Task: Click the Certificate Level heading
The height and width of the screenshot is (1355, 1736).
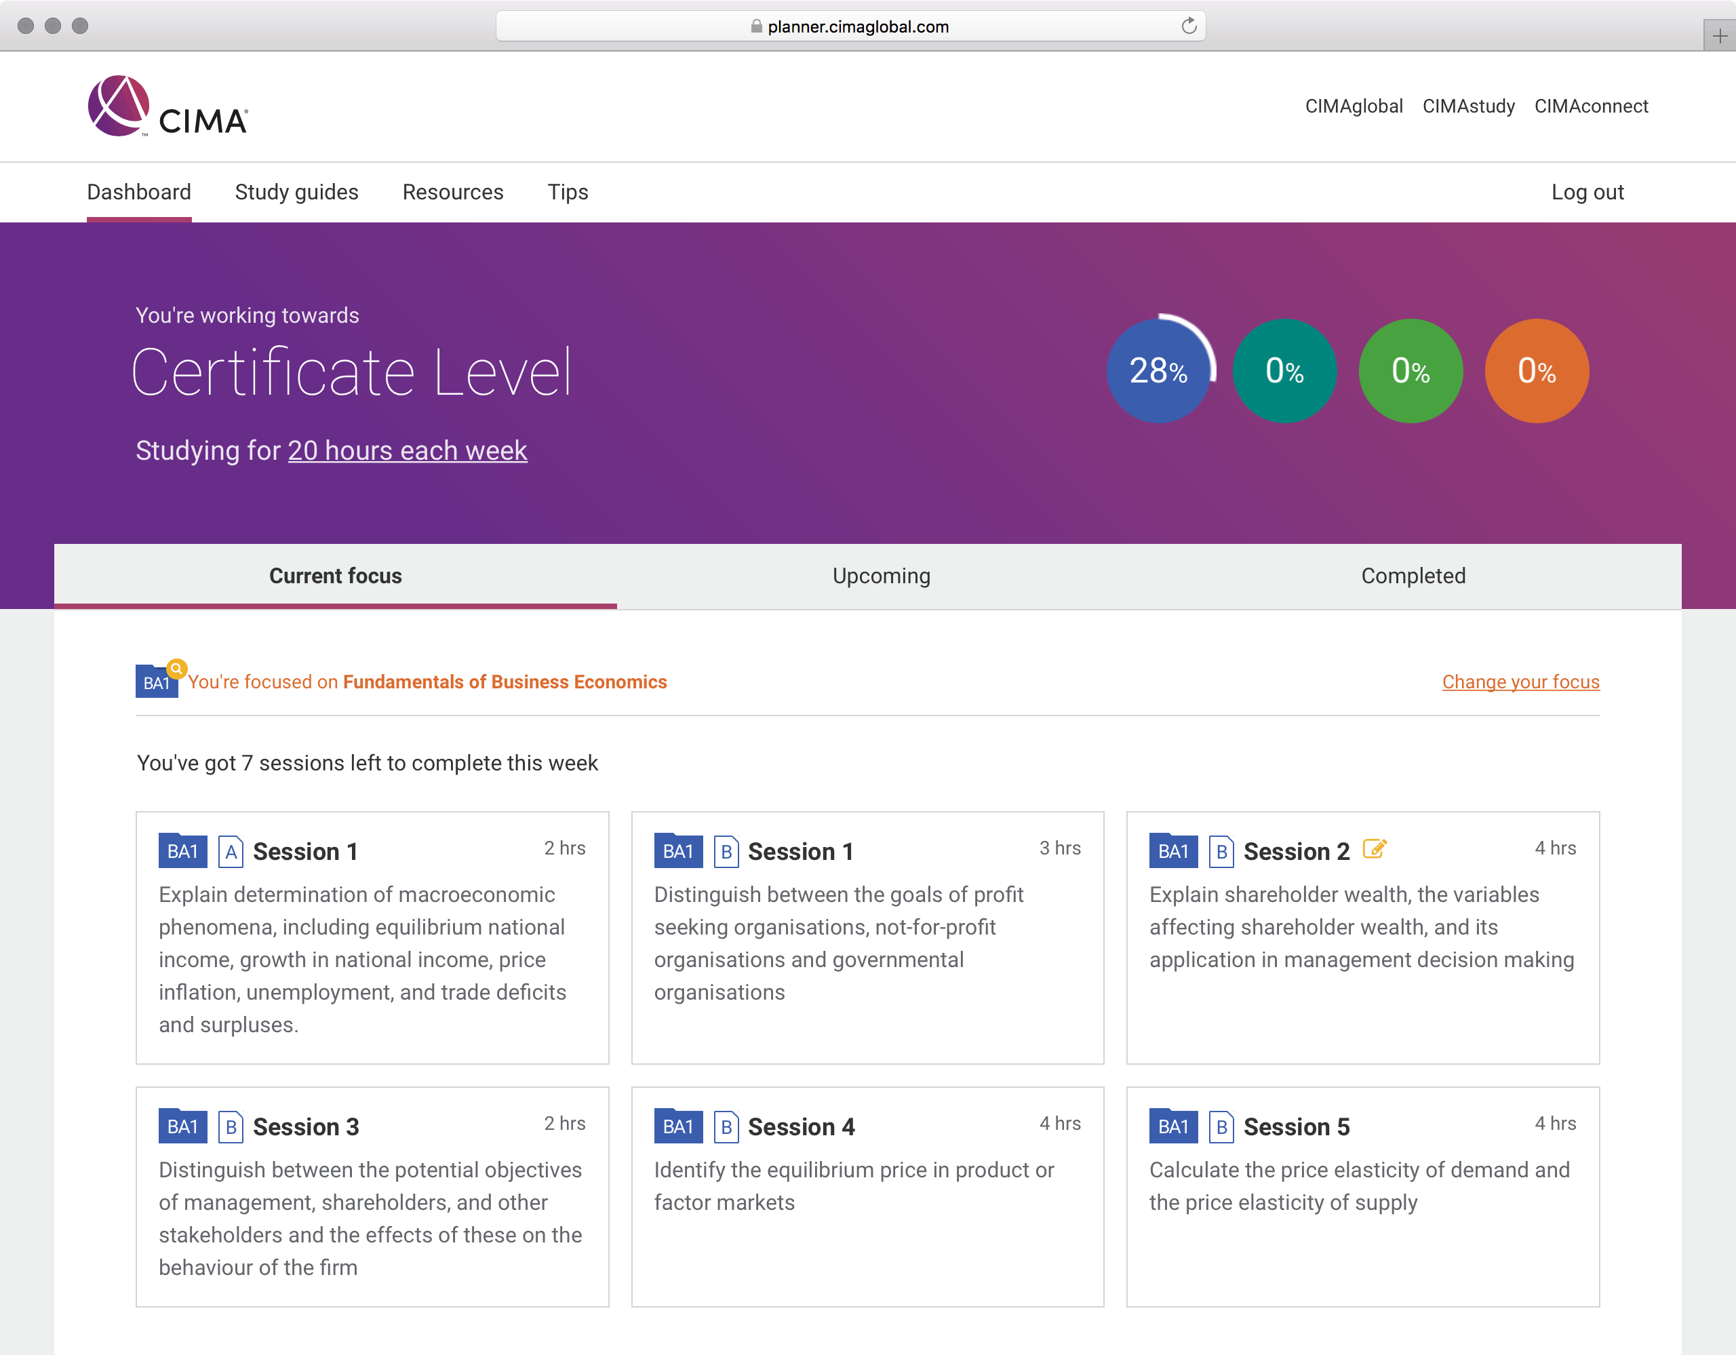Action: coord(352,372)
